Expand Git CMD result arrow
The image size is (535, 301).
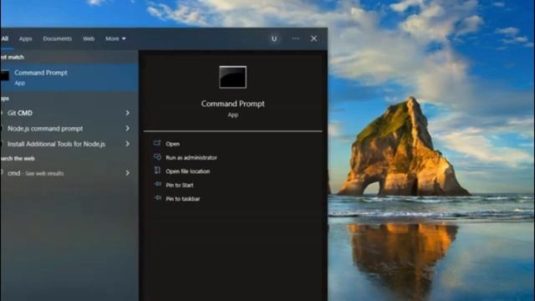pos(127,113)
